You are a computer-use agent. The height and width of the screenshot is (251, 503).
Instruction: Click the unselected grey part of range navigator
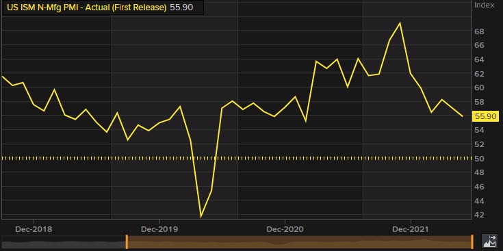tap(63, 241)
